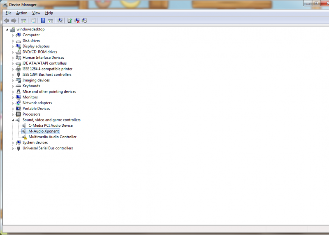Click the blue Help question mark icon

(43, 21)
